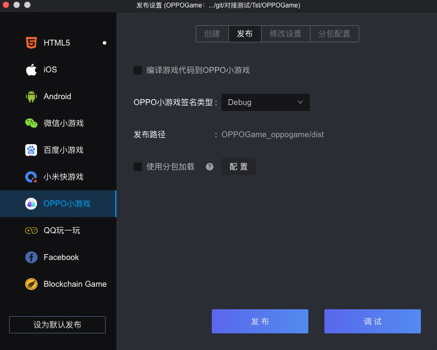Choose the WeChat mini game icon
Viewport: 437px width, 350px height.
click(x=31, y=123)
